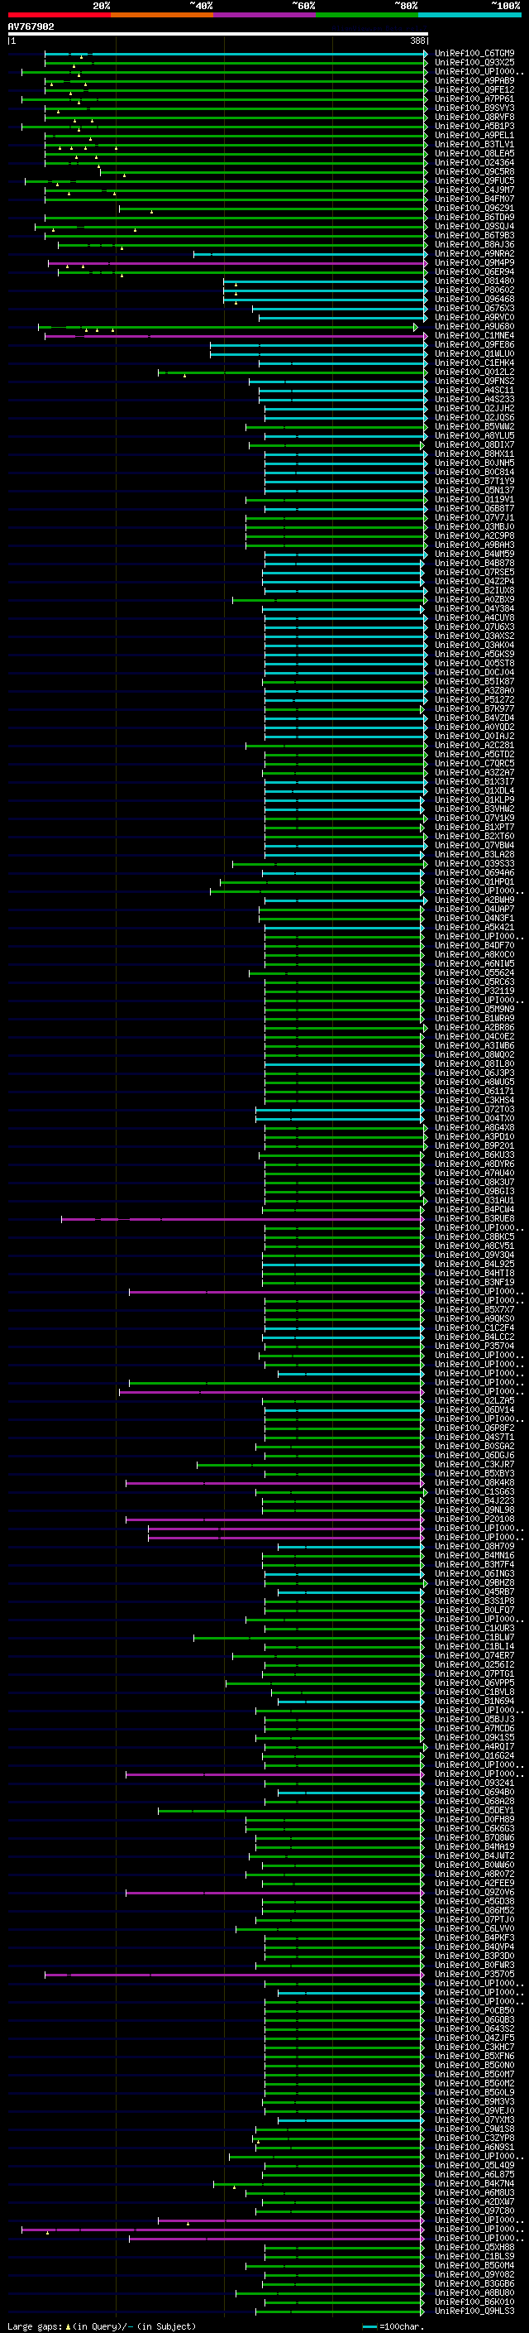This screenshot has width=529, height=2333.
Task: Click hit label UniRef100_A9NRA2
Action: 474,253
